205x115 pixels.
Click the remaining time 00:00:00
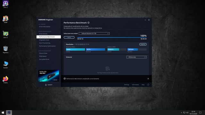(143, 39)
